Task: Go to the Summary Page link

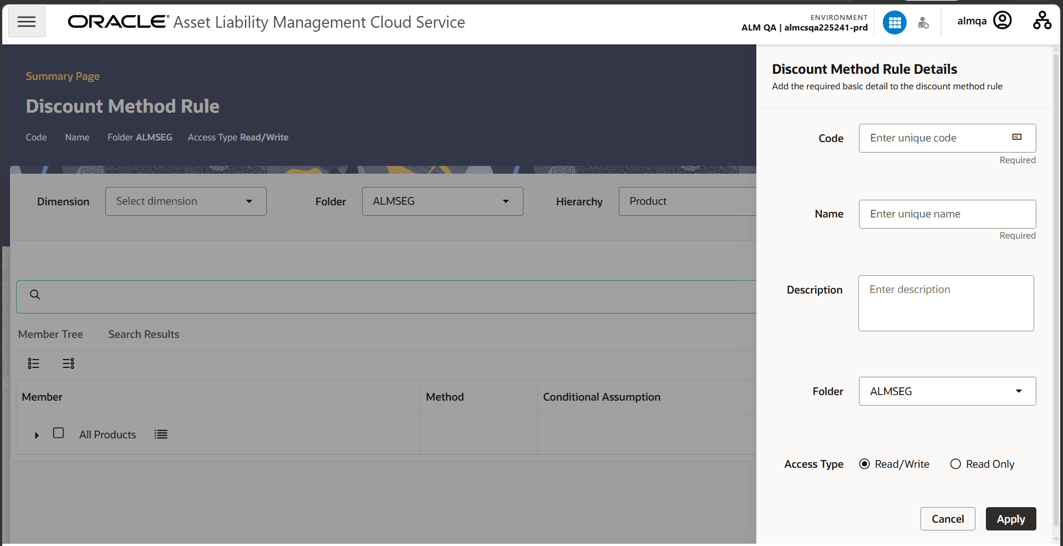Action: click(x=63, y=76)
